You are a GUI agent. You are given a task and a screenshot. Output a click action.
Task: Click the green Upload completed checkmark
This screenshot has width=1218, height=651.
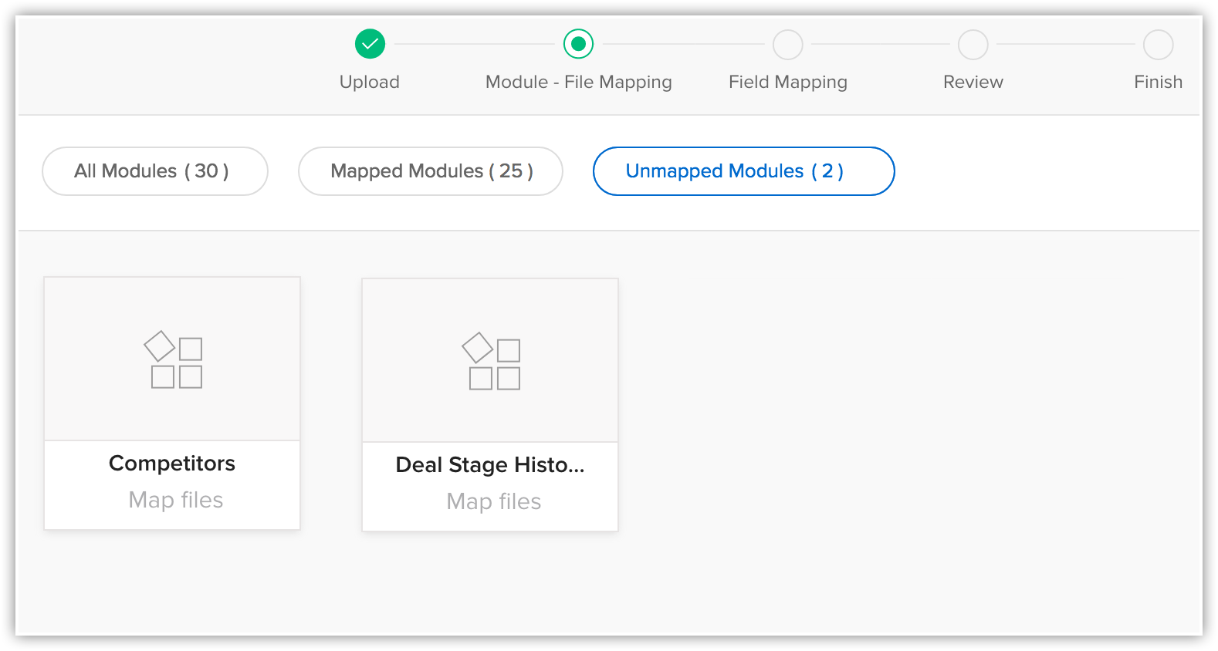point(370,44)
